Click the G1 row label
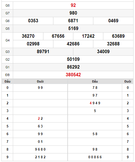Screen dimensions: 135x162 coord(7,67)
